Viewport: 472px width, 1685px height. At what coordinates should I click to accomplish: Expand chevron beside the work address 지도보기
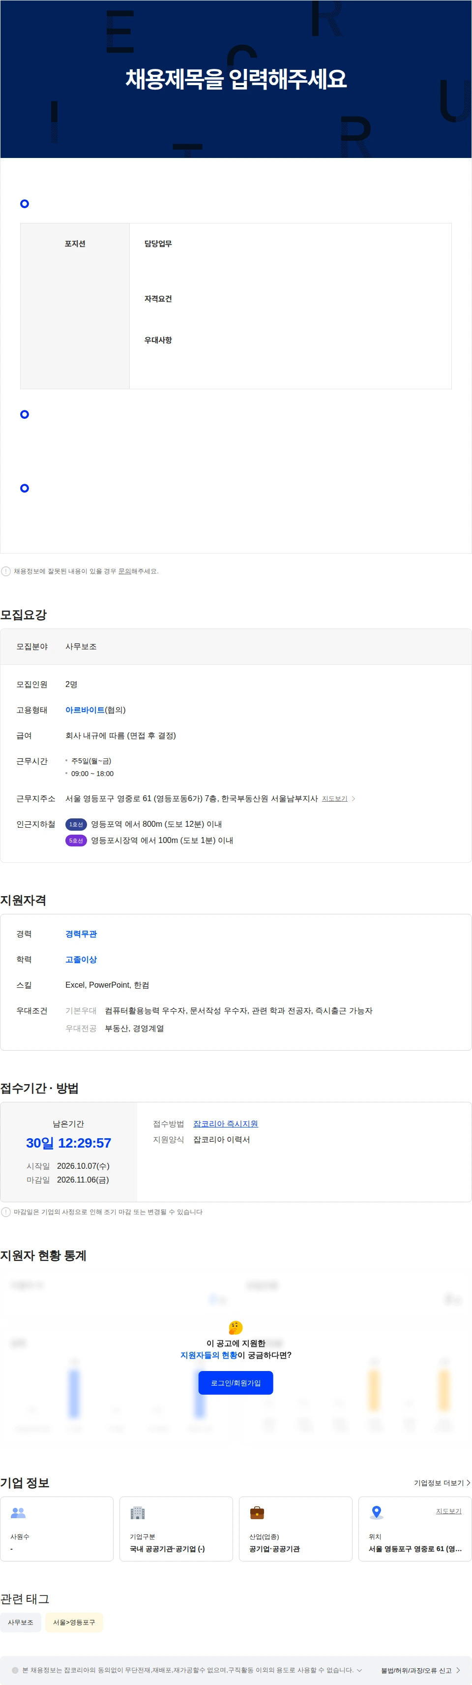354,799
